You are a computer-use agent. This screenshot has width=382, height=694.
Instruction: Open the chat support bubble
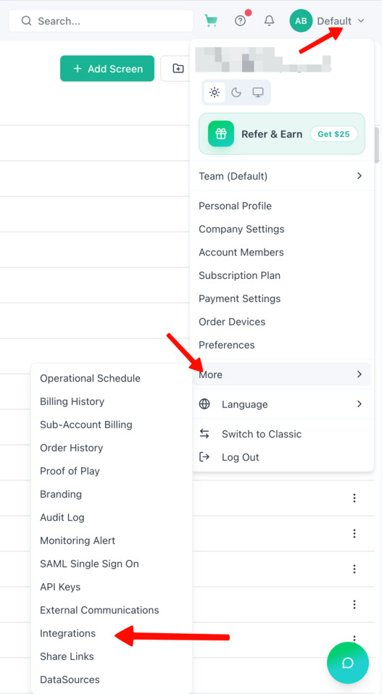[348, 663]
